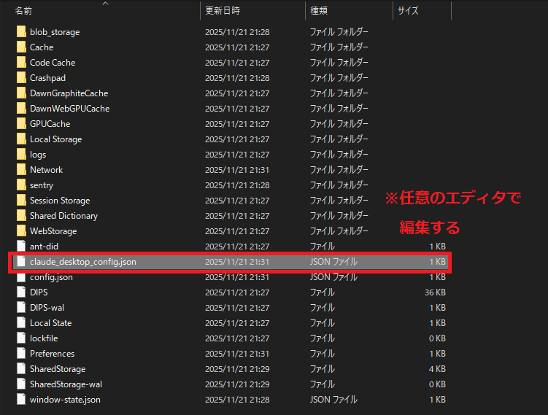Click the DawnGraphiteCache folder icon

(x=21, y=93)
